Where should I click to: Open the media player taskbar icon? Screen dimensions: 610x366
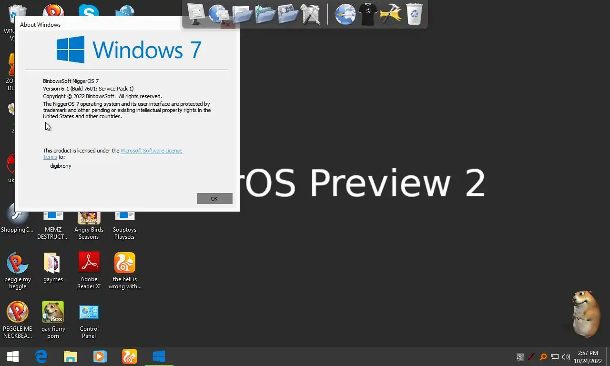[x=100, y=356]
